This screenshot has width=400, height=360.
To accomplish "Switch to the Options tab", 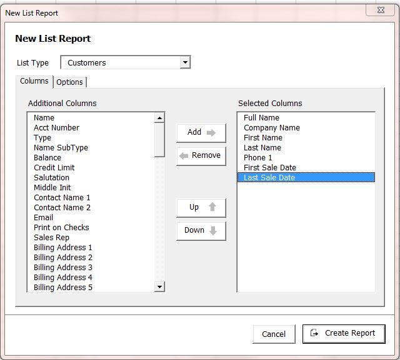I will pos(69,82).
